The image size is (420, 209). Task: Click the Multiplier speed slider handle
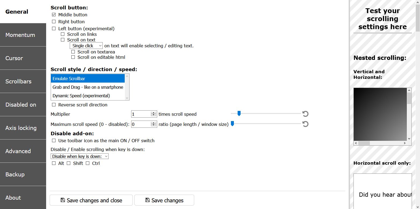coord(239,114)
